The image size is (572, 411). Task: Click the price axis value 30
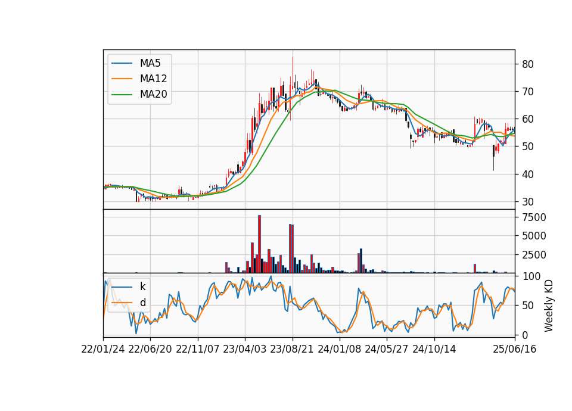(x=528, y=202)
